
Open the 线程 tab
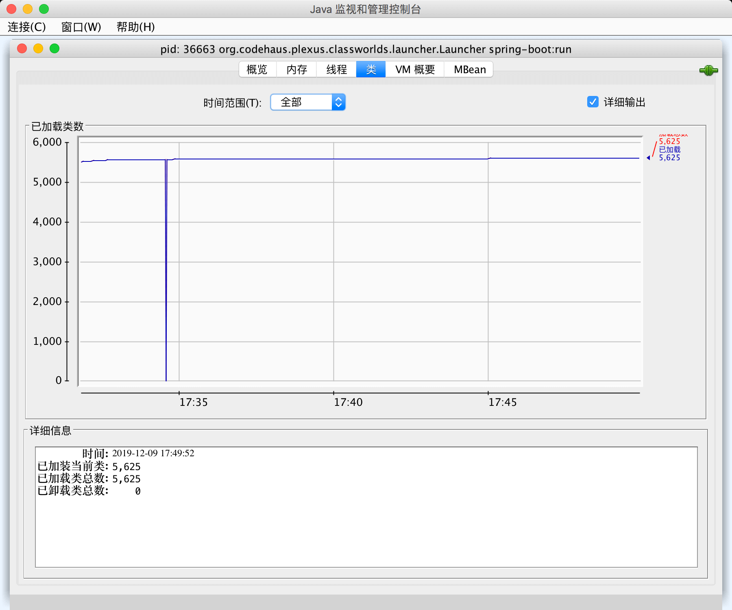(336, 70)
